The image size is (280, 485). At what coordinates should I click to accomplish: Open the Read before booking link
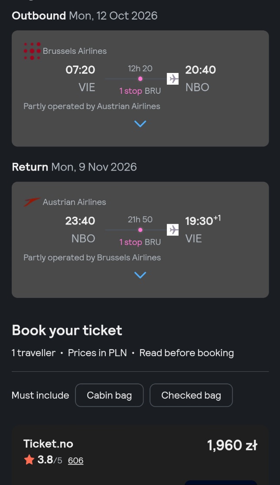pos(186,353)
